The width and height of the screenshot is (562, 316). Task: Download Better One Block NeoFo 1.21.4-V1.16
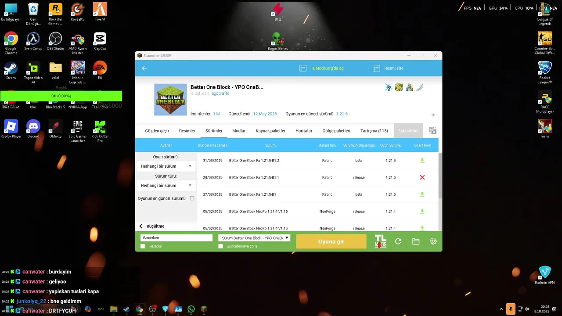pos(422,212)
